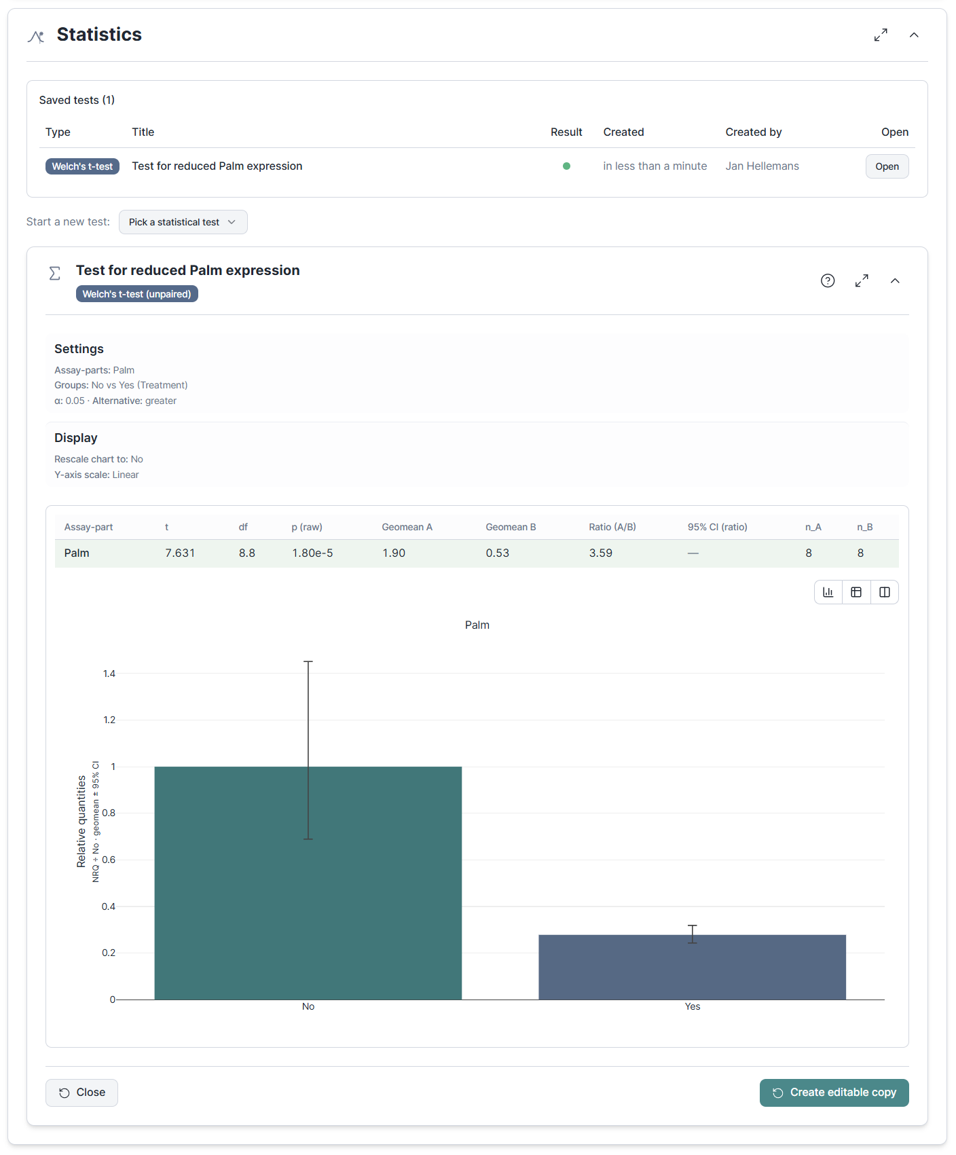956x1155 pixels.
Task: Open help for this statistical test
Action: coord(828,280)
